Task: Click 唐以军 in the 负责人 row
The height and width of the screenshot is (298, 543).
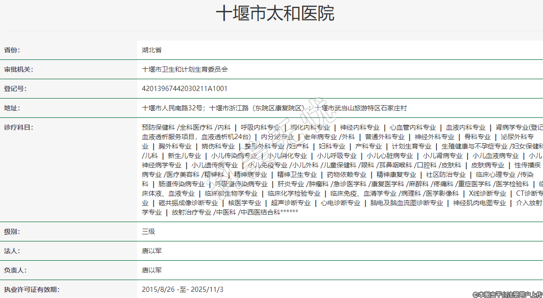Action: (152, 271)
